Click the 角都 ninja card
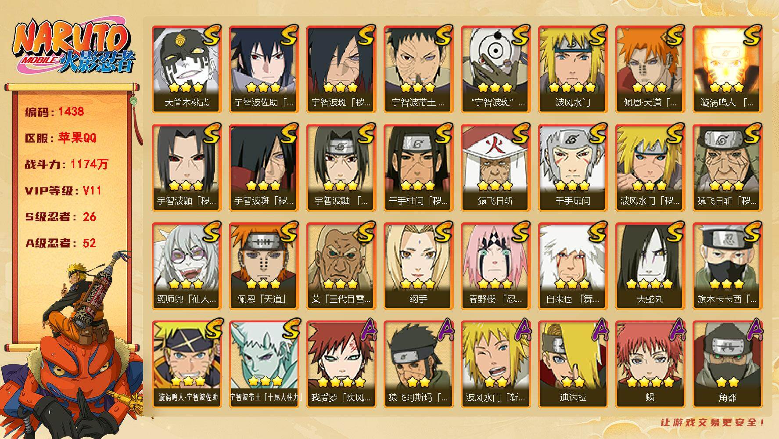Viewport: 779px width, 439px height. pos(727,364)
